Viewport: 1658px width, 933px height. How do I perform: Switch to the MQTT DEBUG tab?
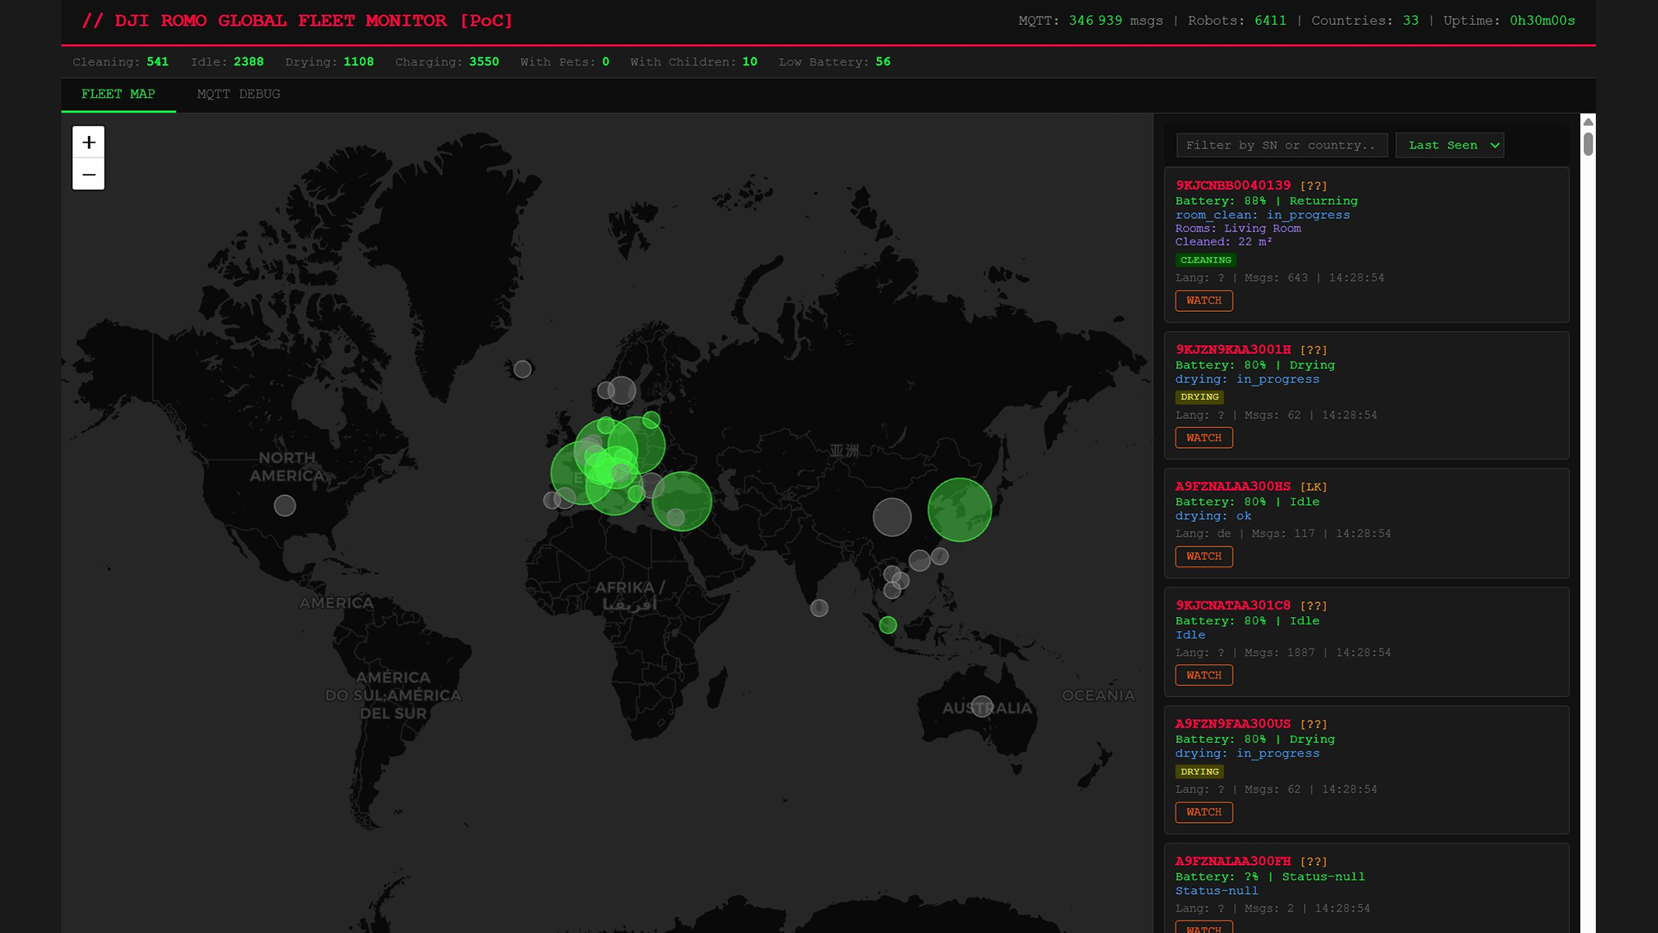239,95
